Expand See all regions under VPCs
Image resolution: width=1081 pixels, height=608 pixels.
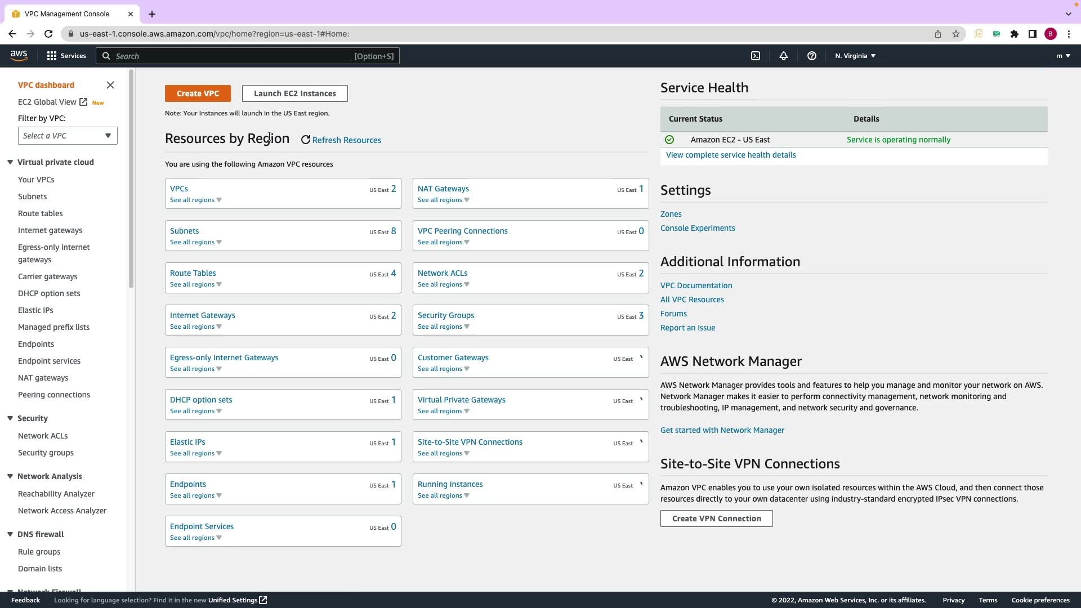click(x=195, y=200)
